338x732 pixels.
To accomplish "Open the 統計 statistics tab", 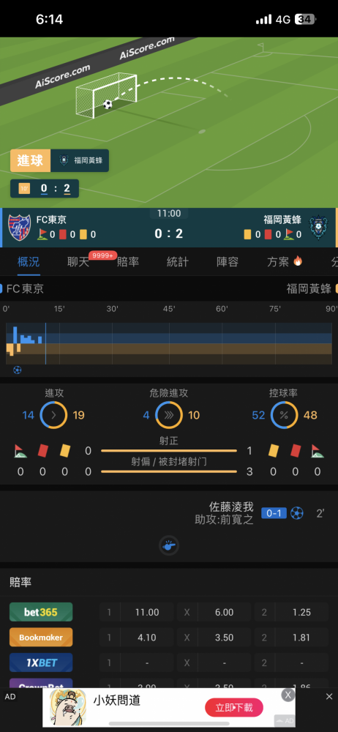I will pyautogui.click(x=178, y=262).
